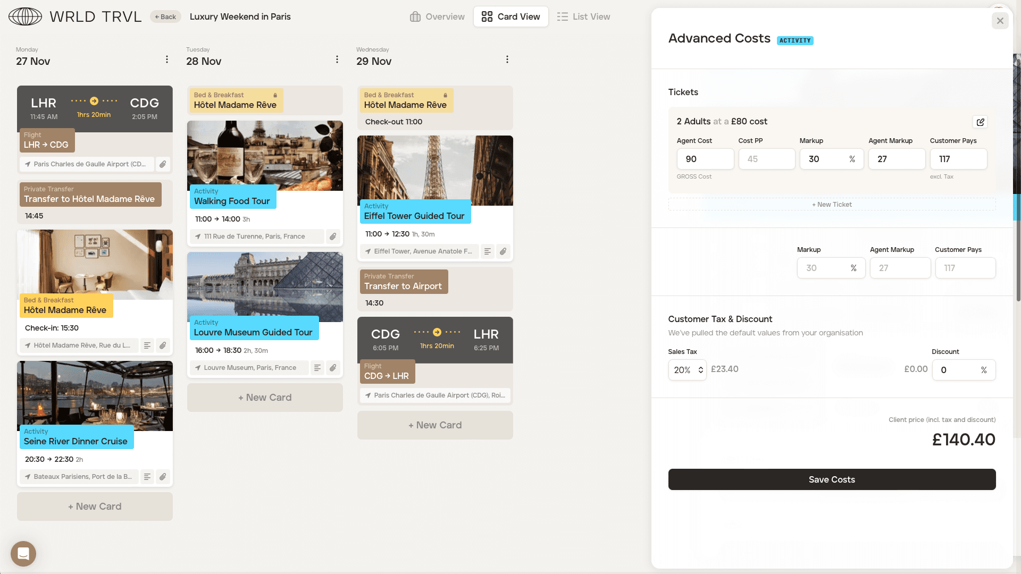The width and height of the screenshot is (1021, 574).
Task: Click the Bateaux Parisiens address text
Action: pos(82,477)
